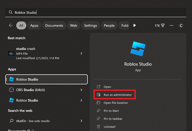Switch to the Folders filter tab
This screenshot has height=131, width=192.
(124, 25)
